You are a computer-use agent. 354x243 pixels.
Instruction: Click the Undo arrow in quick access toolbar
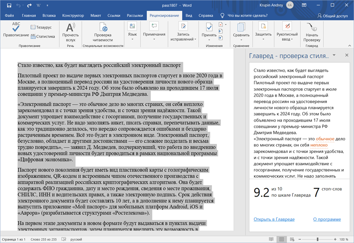click(x=19, y=5)
